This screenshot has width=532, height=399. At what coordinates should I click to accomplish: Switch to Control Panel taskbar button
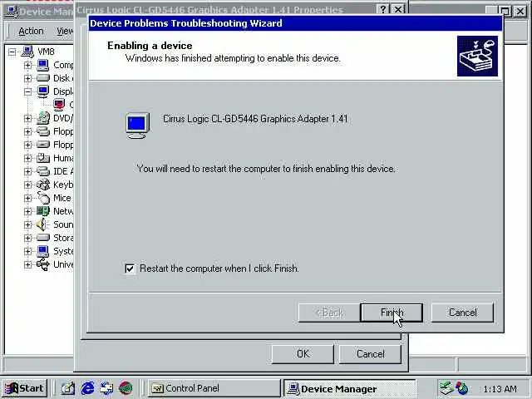[x=214, y=388]
